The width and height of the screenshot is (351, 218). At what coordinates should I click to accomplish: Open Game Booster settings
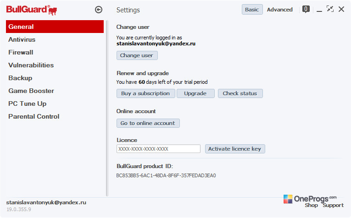pos(31,91)
